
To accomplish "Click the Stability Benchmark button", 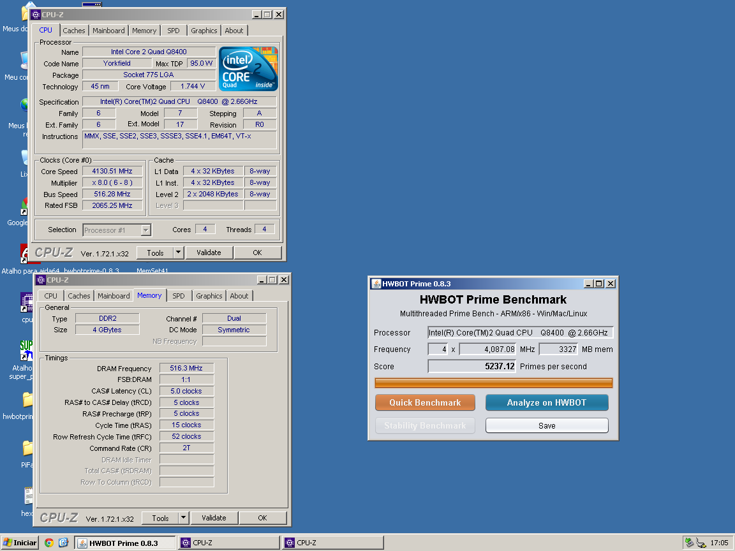I will click(x=425, y=425).
